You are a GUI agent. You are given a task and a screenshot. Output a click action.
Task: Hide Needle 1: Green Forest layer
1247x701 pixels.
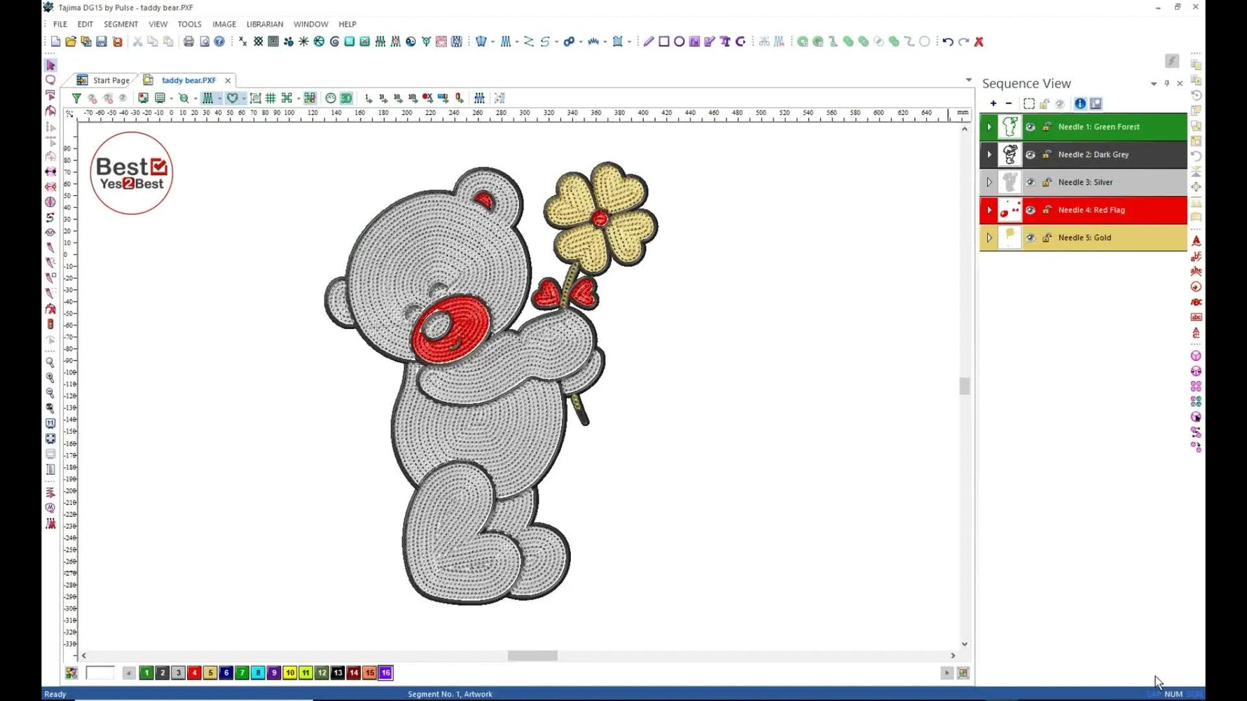point(1031,127)
